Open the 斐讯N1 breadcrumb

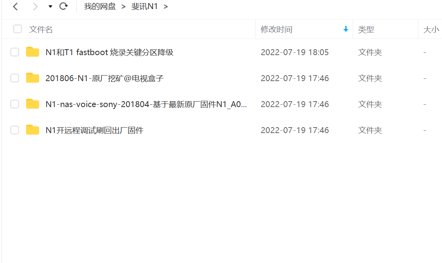click(x=144, y=6)
